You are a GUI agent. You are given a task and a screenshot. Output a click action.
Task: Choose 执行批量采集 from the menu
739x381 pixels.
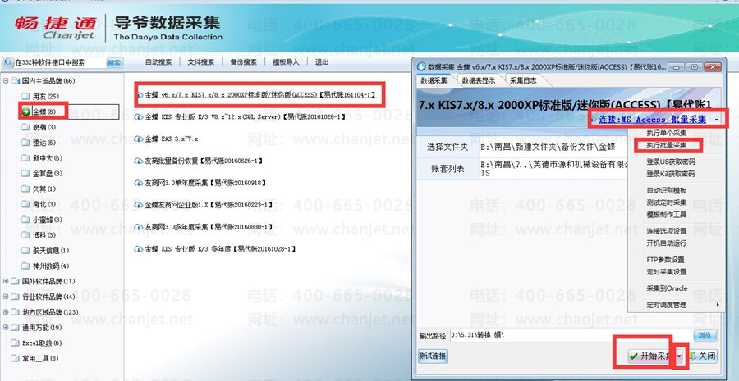(x=667, y=145)
